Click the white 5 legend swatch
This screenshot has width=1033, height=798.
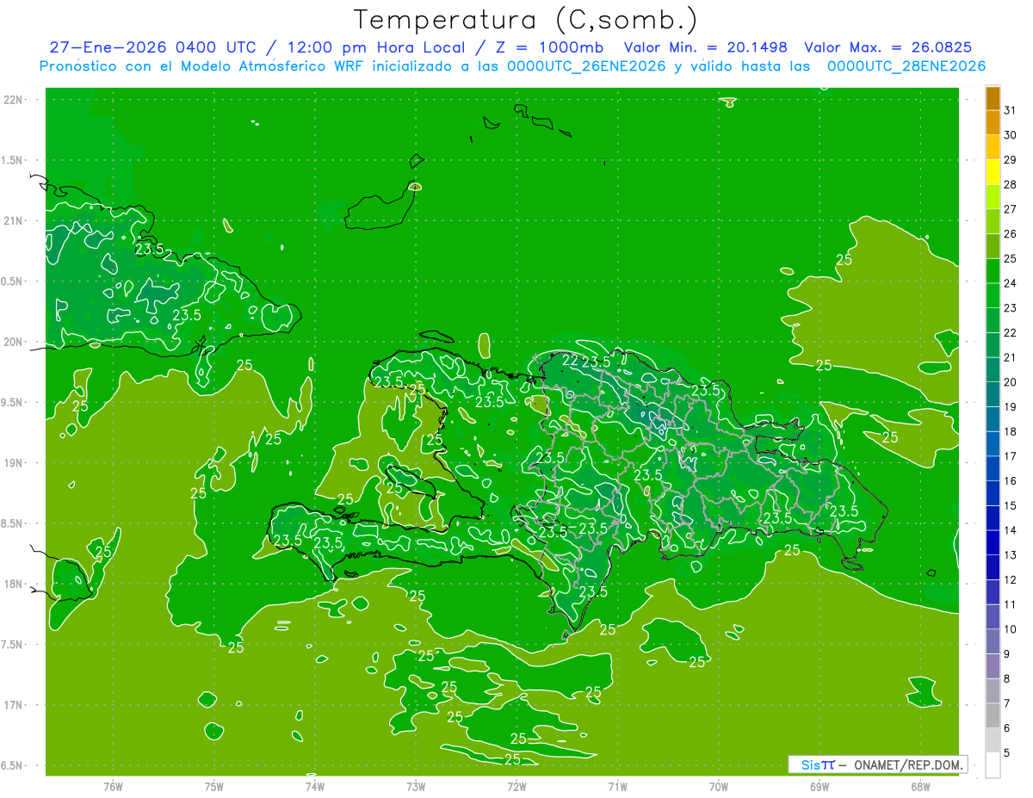[x=993, y=765]
